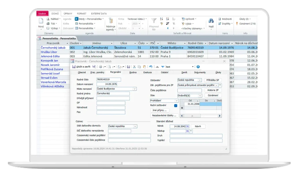Go to next record with blue down triangle
Image resolution: width=296 pixels, height=178 pixels.
163,67
